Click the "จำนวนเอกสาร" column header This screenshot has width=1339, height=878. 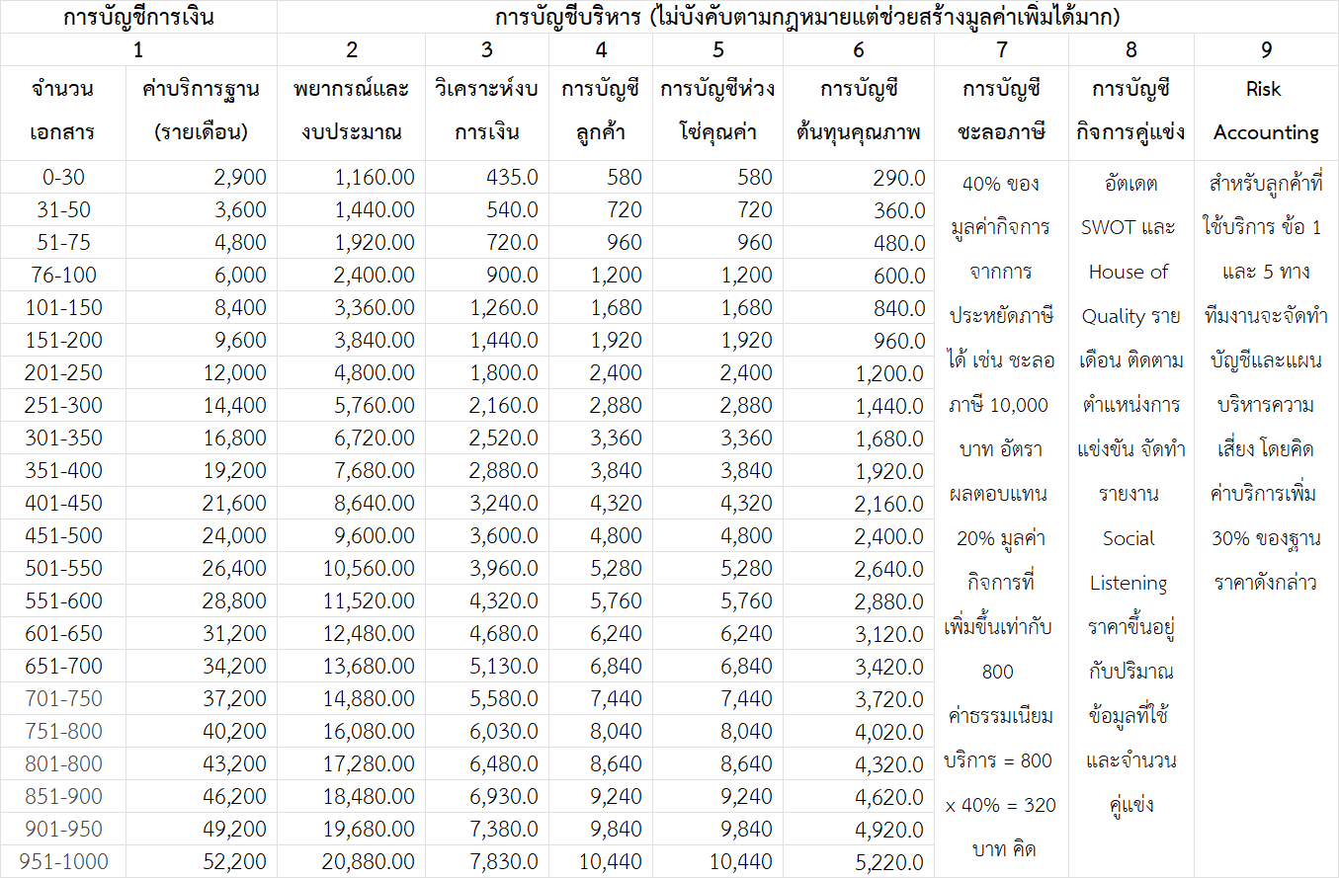tap(63, 111)
